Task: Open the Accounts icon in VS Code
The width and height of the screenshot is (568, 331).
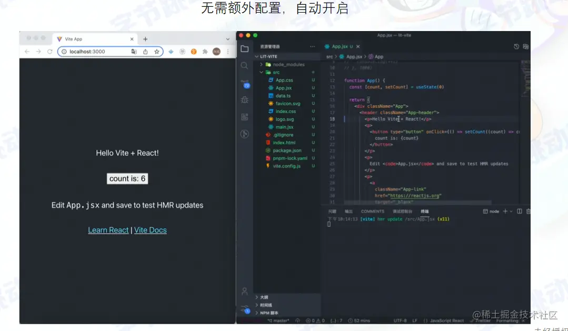Action: (244, 291)
